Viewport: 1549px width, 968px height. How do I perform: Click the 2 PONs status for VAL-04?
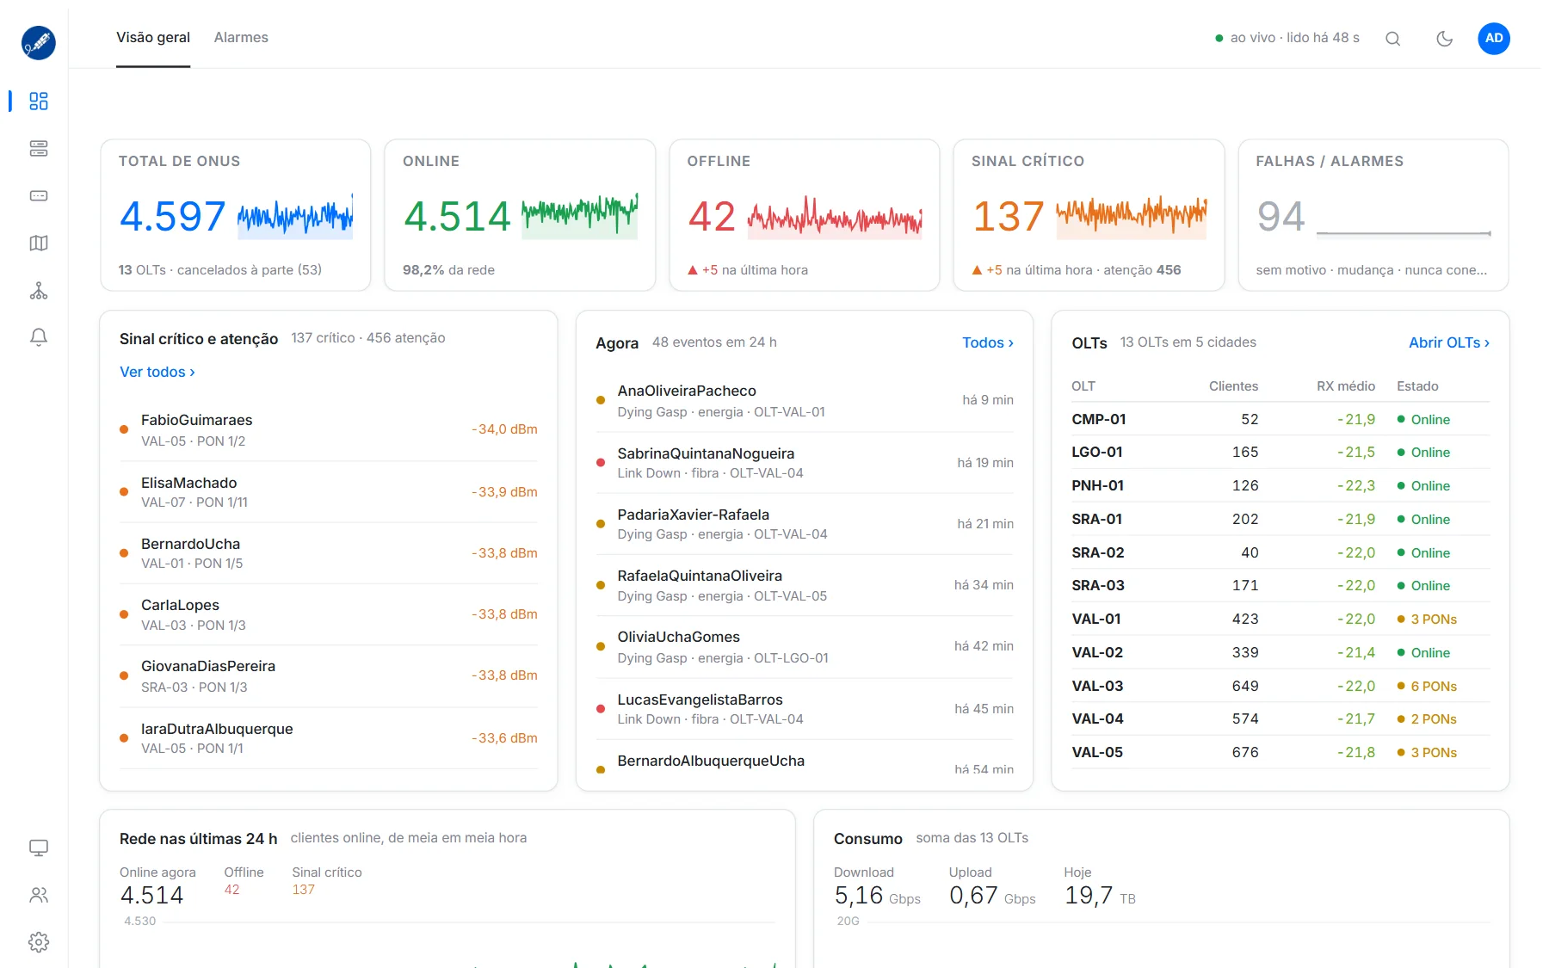tap(1428, 719)
